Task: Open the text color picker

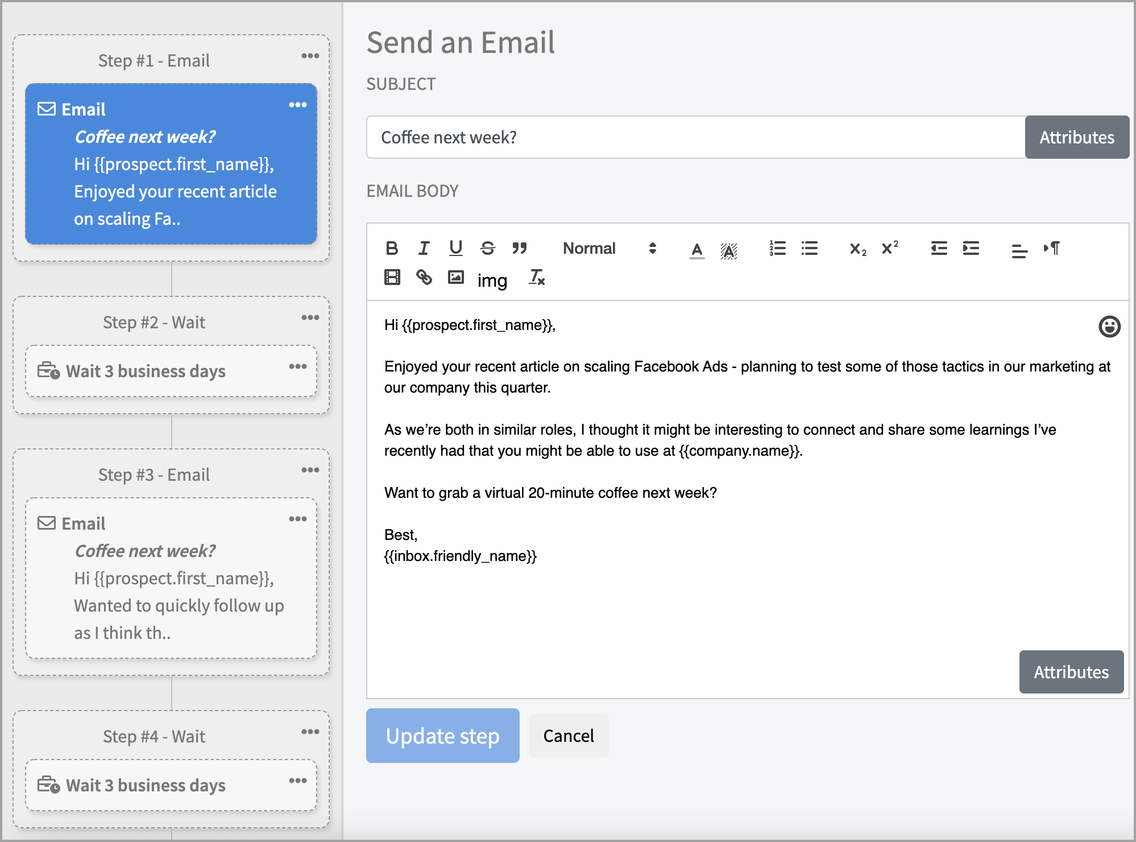Action: pyautogui.click(x=696, y=250)
